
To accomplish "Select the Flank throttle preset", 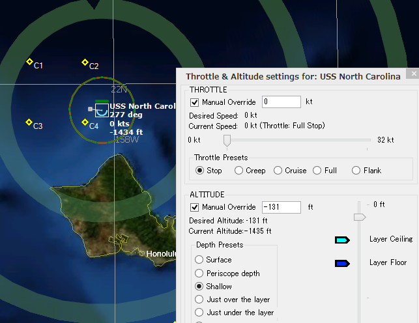I will pyautogui.click(x=356, y=171).
